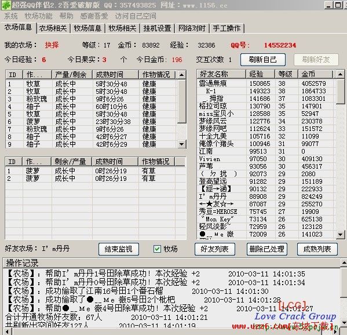This screenshot has height=335, width=347.
Task: Select friend farm row 1 菠萝 有草
Action: [95, 171]
